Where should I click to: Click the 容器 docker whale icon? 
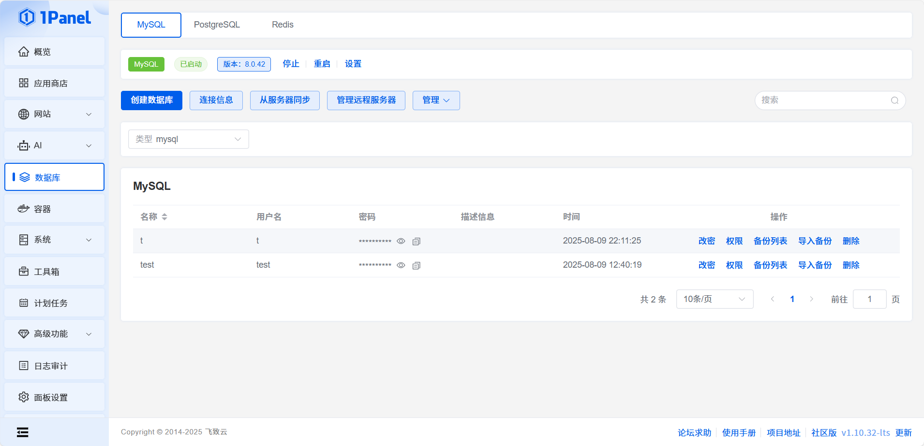[x=24, y=209]
